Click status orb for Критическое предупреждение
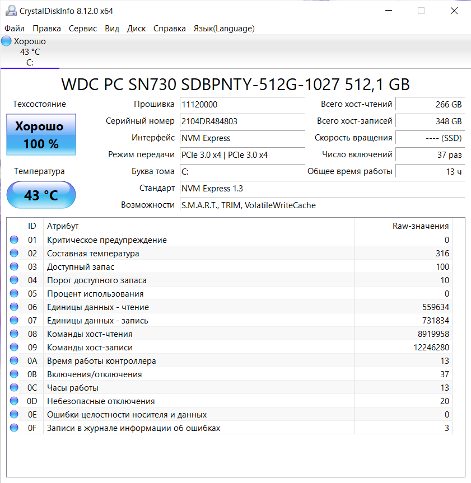Screen dimensions: 471x483 pos(14,240)
